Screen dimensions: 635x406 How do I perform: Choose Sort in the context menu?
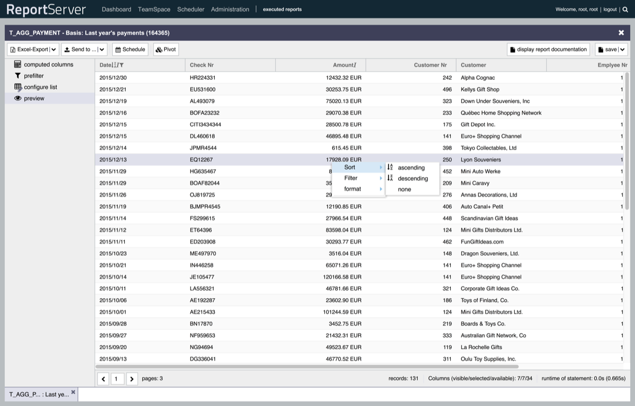click(x=358, y=167)
